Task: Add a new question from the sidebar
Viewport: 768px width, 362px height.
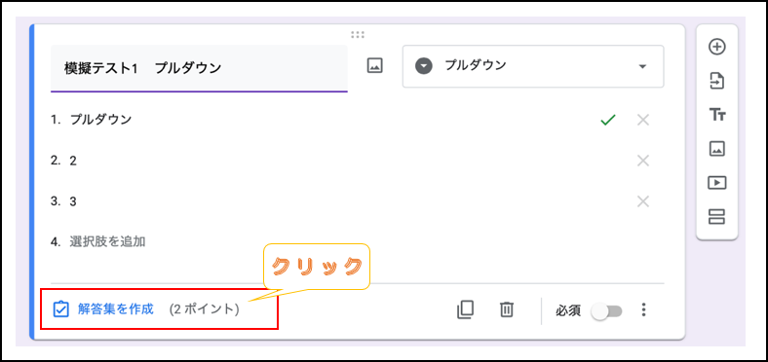Action: [x=717, y=47]
